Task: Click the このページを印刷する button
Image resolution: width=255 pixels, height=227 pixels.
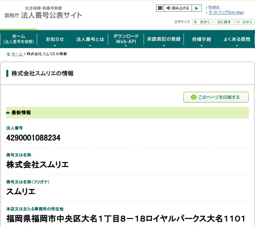Action: pyautogui.click(x=216, y=97)
